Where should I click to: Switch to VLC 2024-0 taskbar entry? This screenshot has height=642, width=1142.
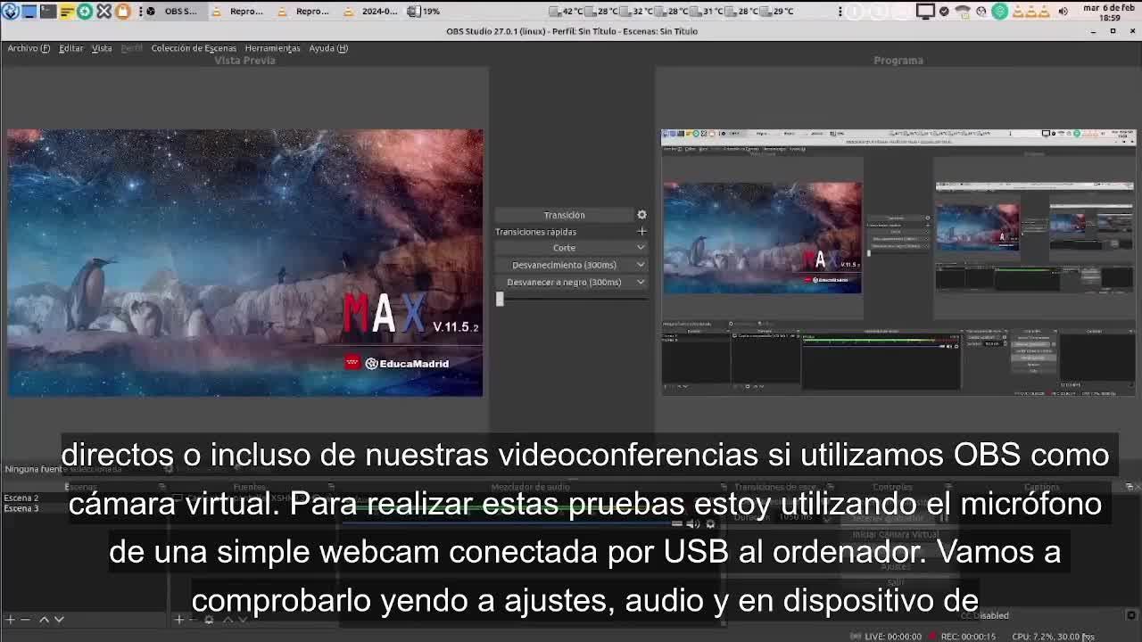click(x=370, y=12)
